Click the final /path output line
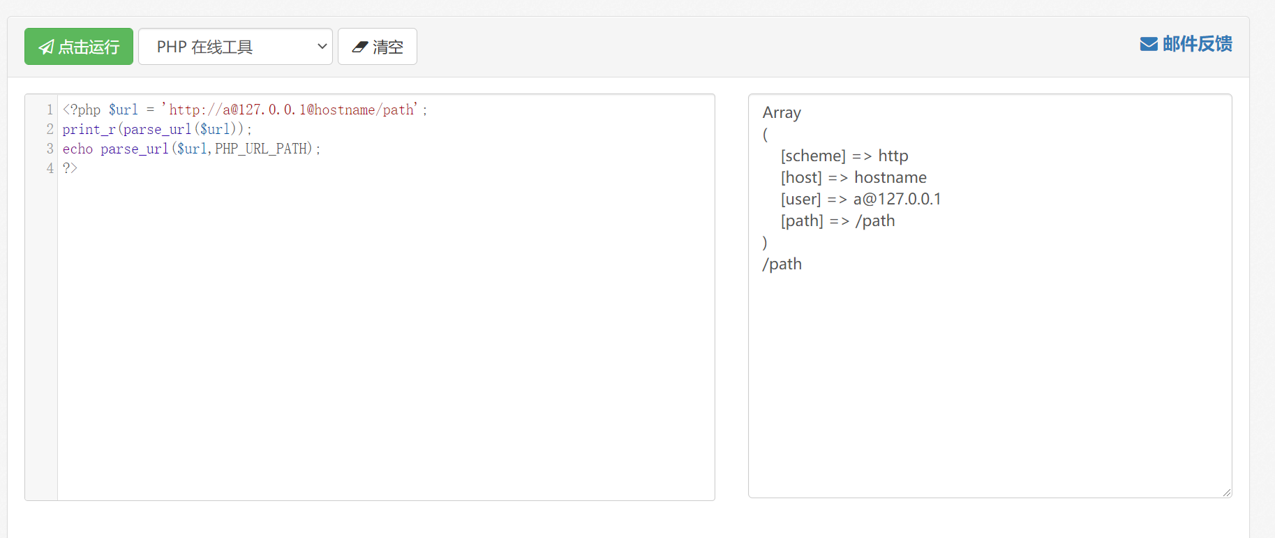 click(782, 264)
